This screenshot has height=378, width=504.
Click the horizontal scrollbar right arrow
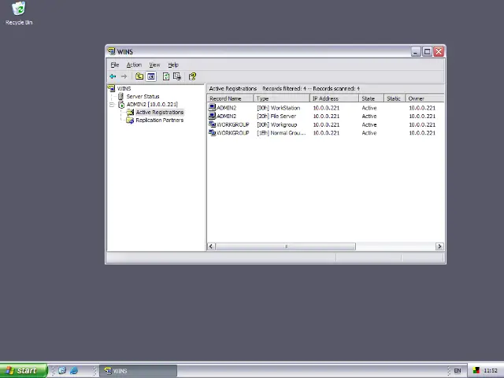click(x=439, y=246)
